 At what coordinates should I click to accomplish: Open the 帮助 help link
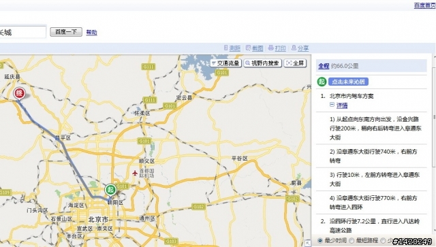coord(91,32)
